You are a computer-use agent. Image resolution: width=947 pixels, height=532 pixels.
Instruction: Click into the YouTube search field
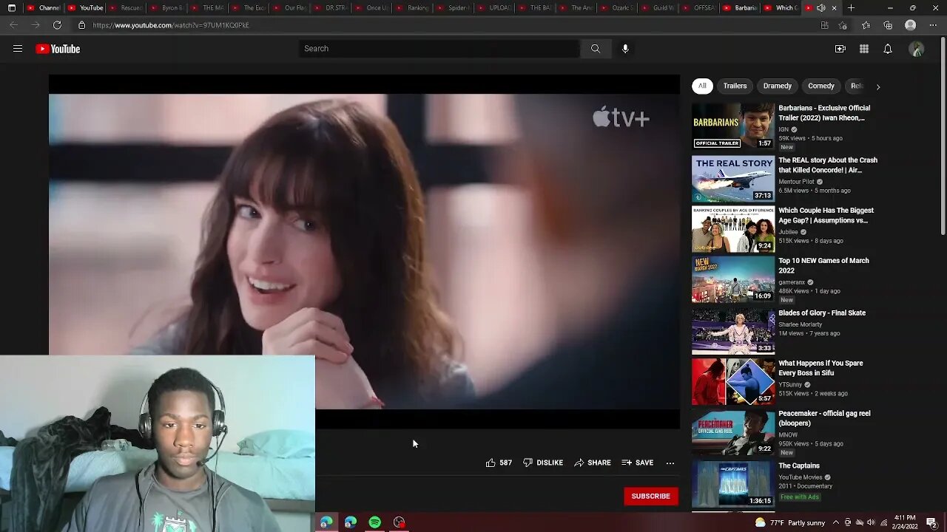[x=439, y=49]
